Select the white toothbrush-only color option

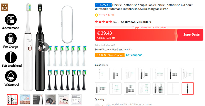[173, 88]
